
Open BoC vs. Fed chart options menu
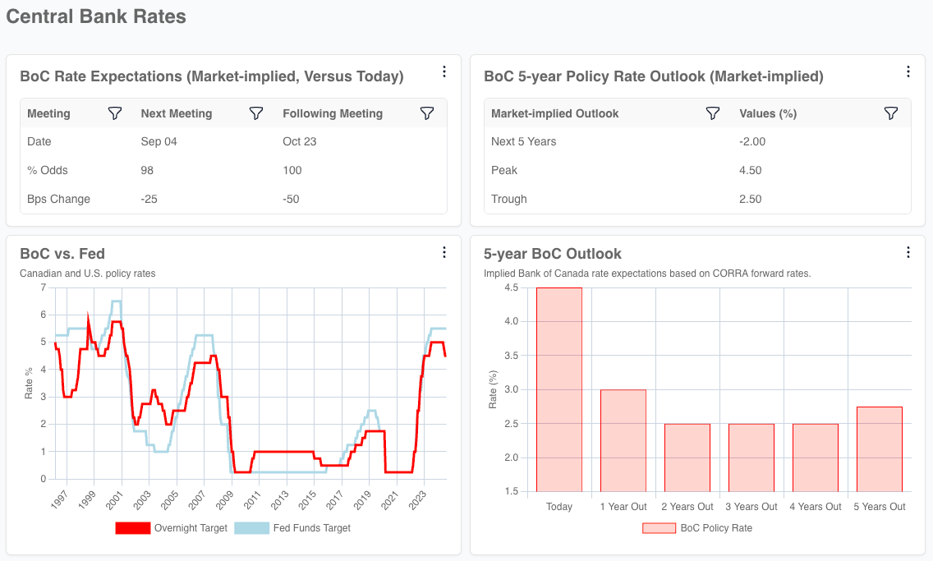[x=444, y=252]
